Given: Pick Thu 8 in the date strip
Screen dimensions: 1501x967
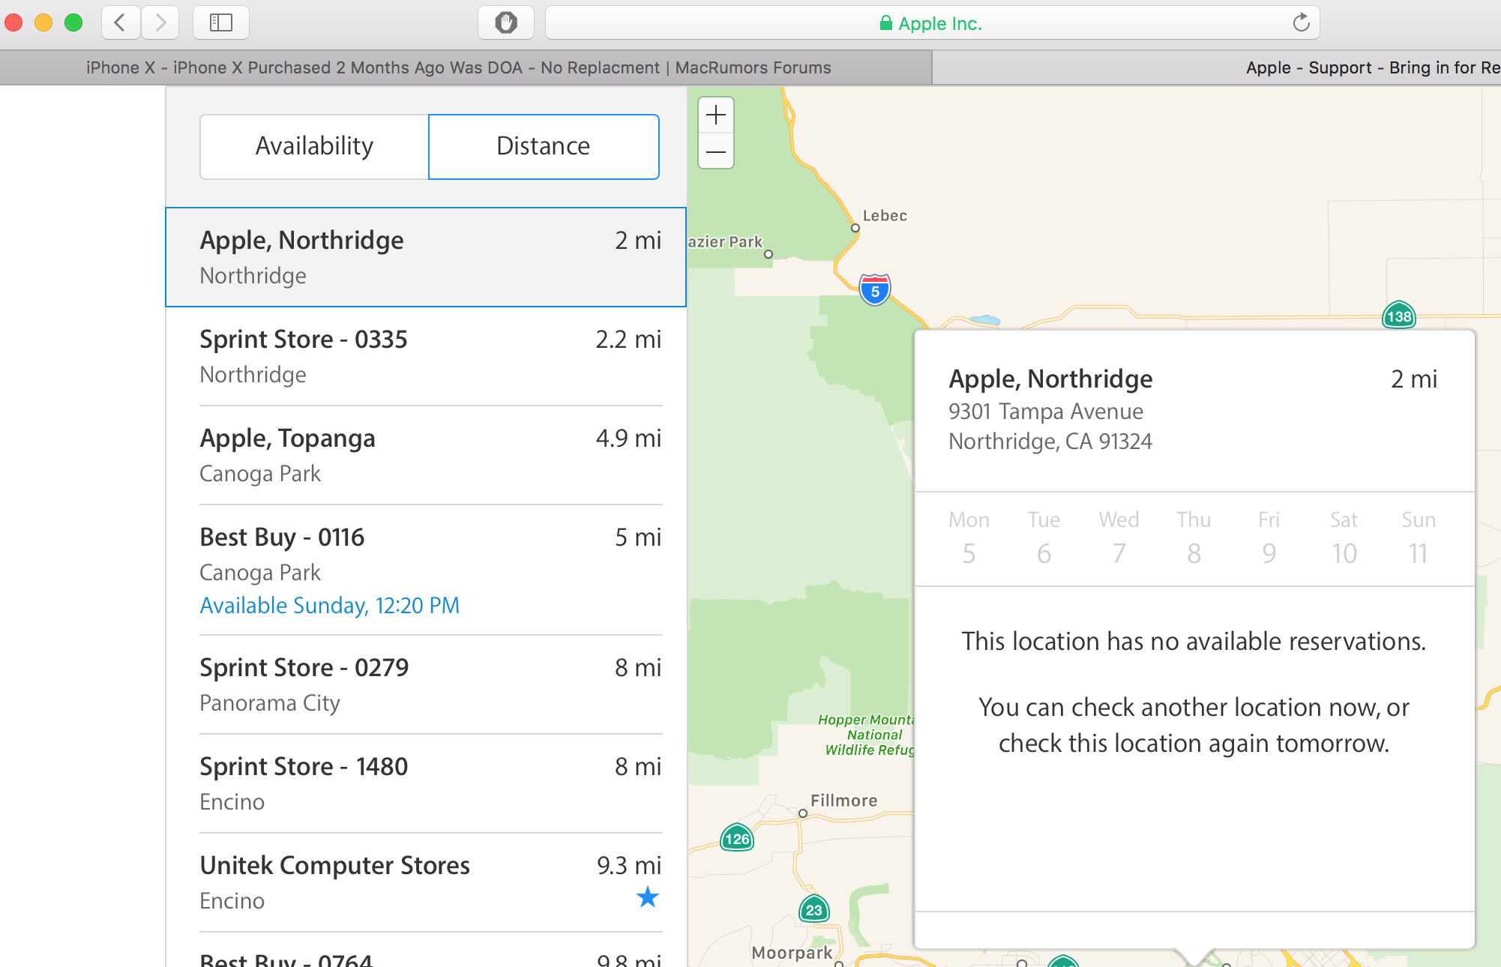Looking at the screenshot, I should point(1194,537).
